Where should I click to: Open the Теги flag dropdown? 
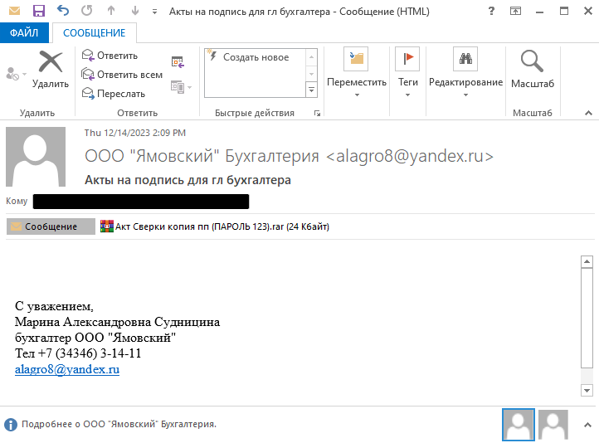coord(407,72)
